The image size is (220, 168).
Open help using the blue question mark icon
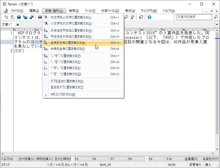(x=149, y=17)
